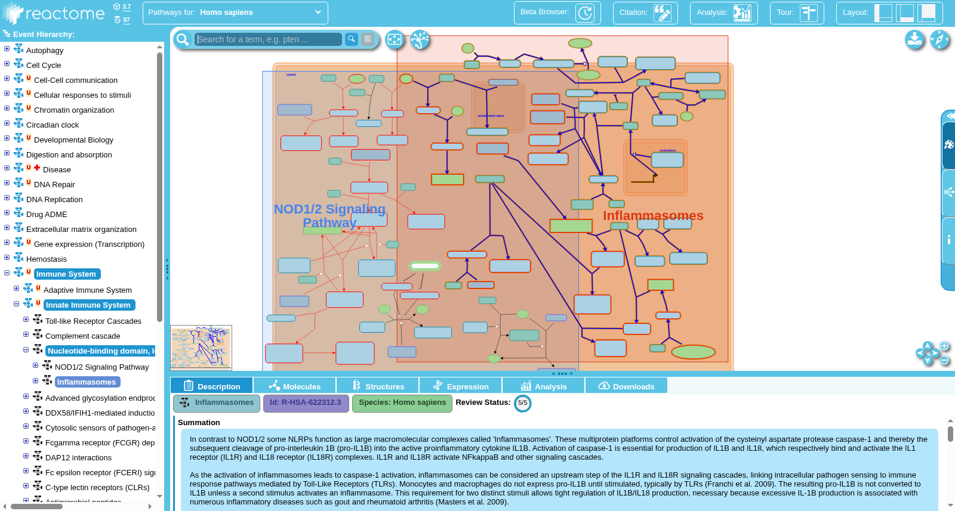955x511 pixels.
Task: Fit the diagram to the viewport
Action: (x=395, y=39)
